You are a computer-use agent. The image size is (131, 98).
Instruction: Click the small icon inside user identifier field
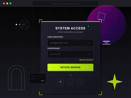[89, 43]
